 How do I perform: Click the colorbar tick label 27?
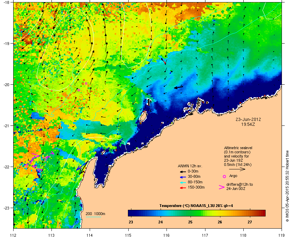click(x=250, y=222)
